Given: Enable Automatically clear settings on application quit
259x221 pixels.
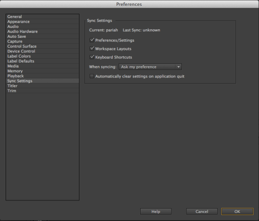Looking at the screenshot, I should pos(92,76).
